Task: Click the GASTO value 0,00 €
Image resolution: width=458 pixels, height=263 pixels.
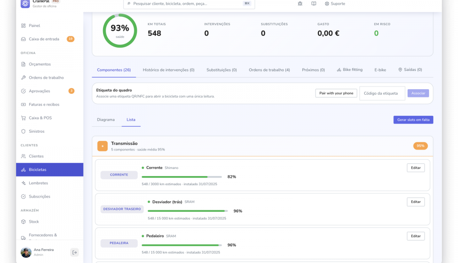Action: pos(328,33)
